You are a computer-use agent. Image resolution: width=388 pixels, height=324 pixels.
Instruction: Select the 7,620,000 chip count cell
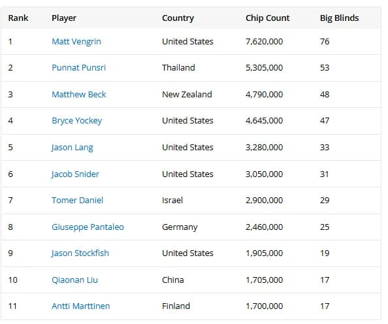264,42
